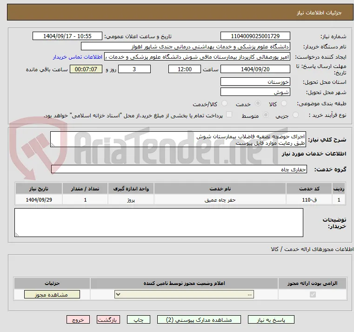Click the اعلام وضعیت مجوز column header

(184, 283)
